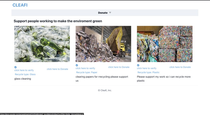210x115 pixels.
Task: Select the 'Recycle type: Plastic' label
Action: (149, 72)
